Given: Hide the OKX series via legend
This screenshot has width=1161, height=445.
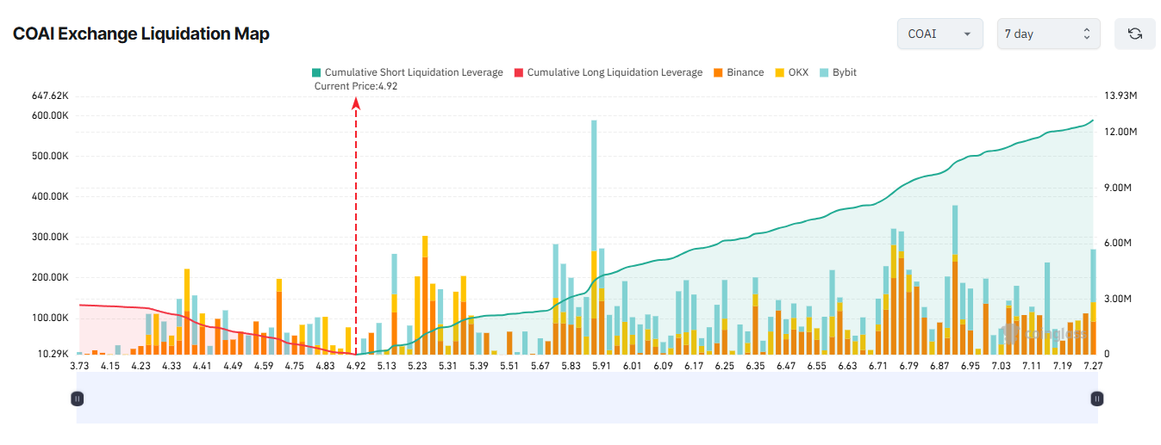Looking at the screenshot, I should (798, 72).
